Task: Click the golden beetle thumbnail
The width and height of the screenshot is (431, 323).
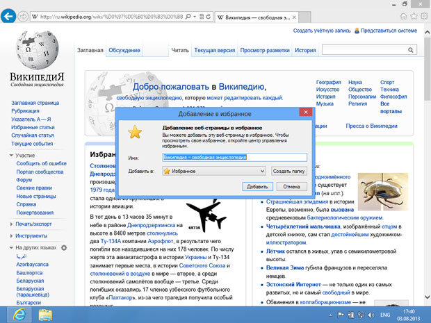Action: (383, 192)
